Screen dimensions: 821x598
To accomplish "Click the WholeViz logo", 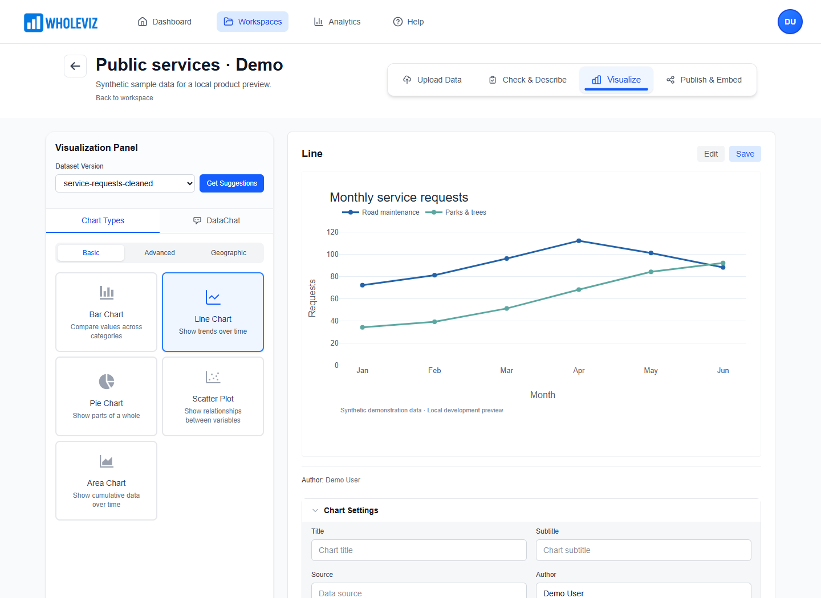I will pyautogui.click(x=61, y=22).
